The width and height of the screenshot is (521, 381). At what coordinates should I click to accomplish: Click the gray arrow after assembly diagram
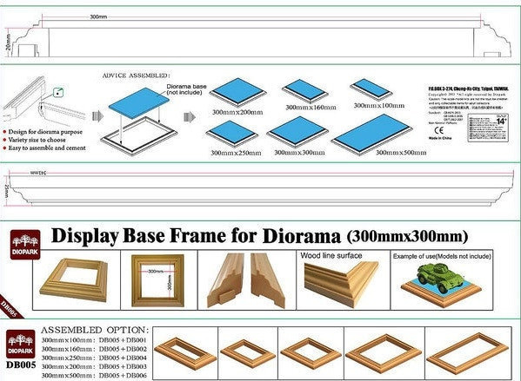tap(190, 116)
